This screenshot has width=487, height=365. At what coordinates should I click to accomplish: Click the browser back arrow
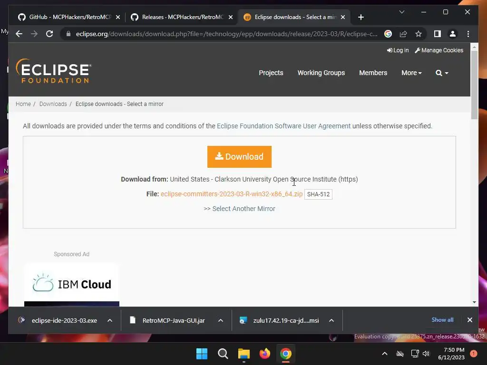[19, 34]
